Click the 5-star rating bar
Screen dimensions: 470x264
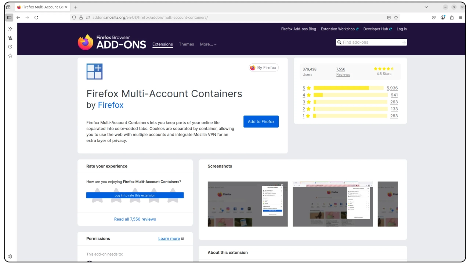tap(348, 88)
